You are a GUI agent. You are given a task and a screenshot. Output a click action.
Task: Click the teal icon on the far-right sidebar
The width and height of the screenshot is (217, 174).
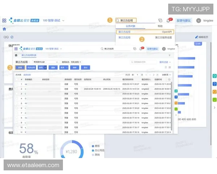[214, 76]
